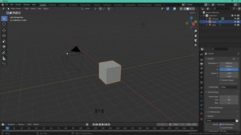
Task: Open the viewport Add menu
Action: pyautogui.click(x=40, y=9)
